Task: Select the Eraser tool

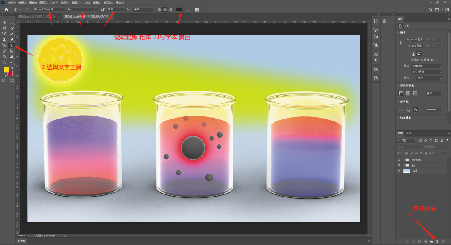Action: point(12,40)
